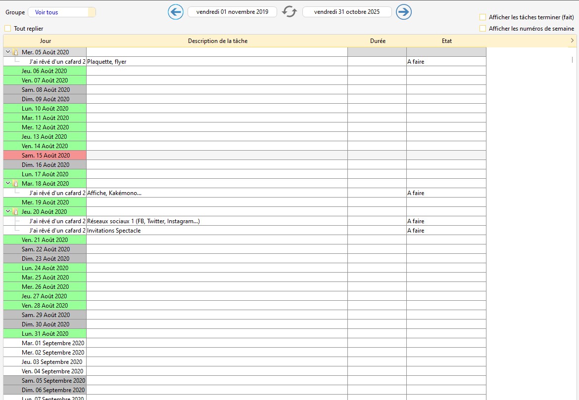579x400 pixels.
Task: Click the right arrow to go to next period
Action: (404, 12)
